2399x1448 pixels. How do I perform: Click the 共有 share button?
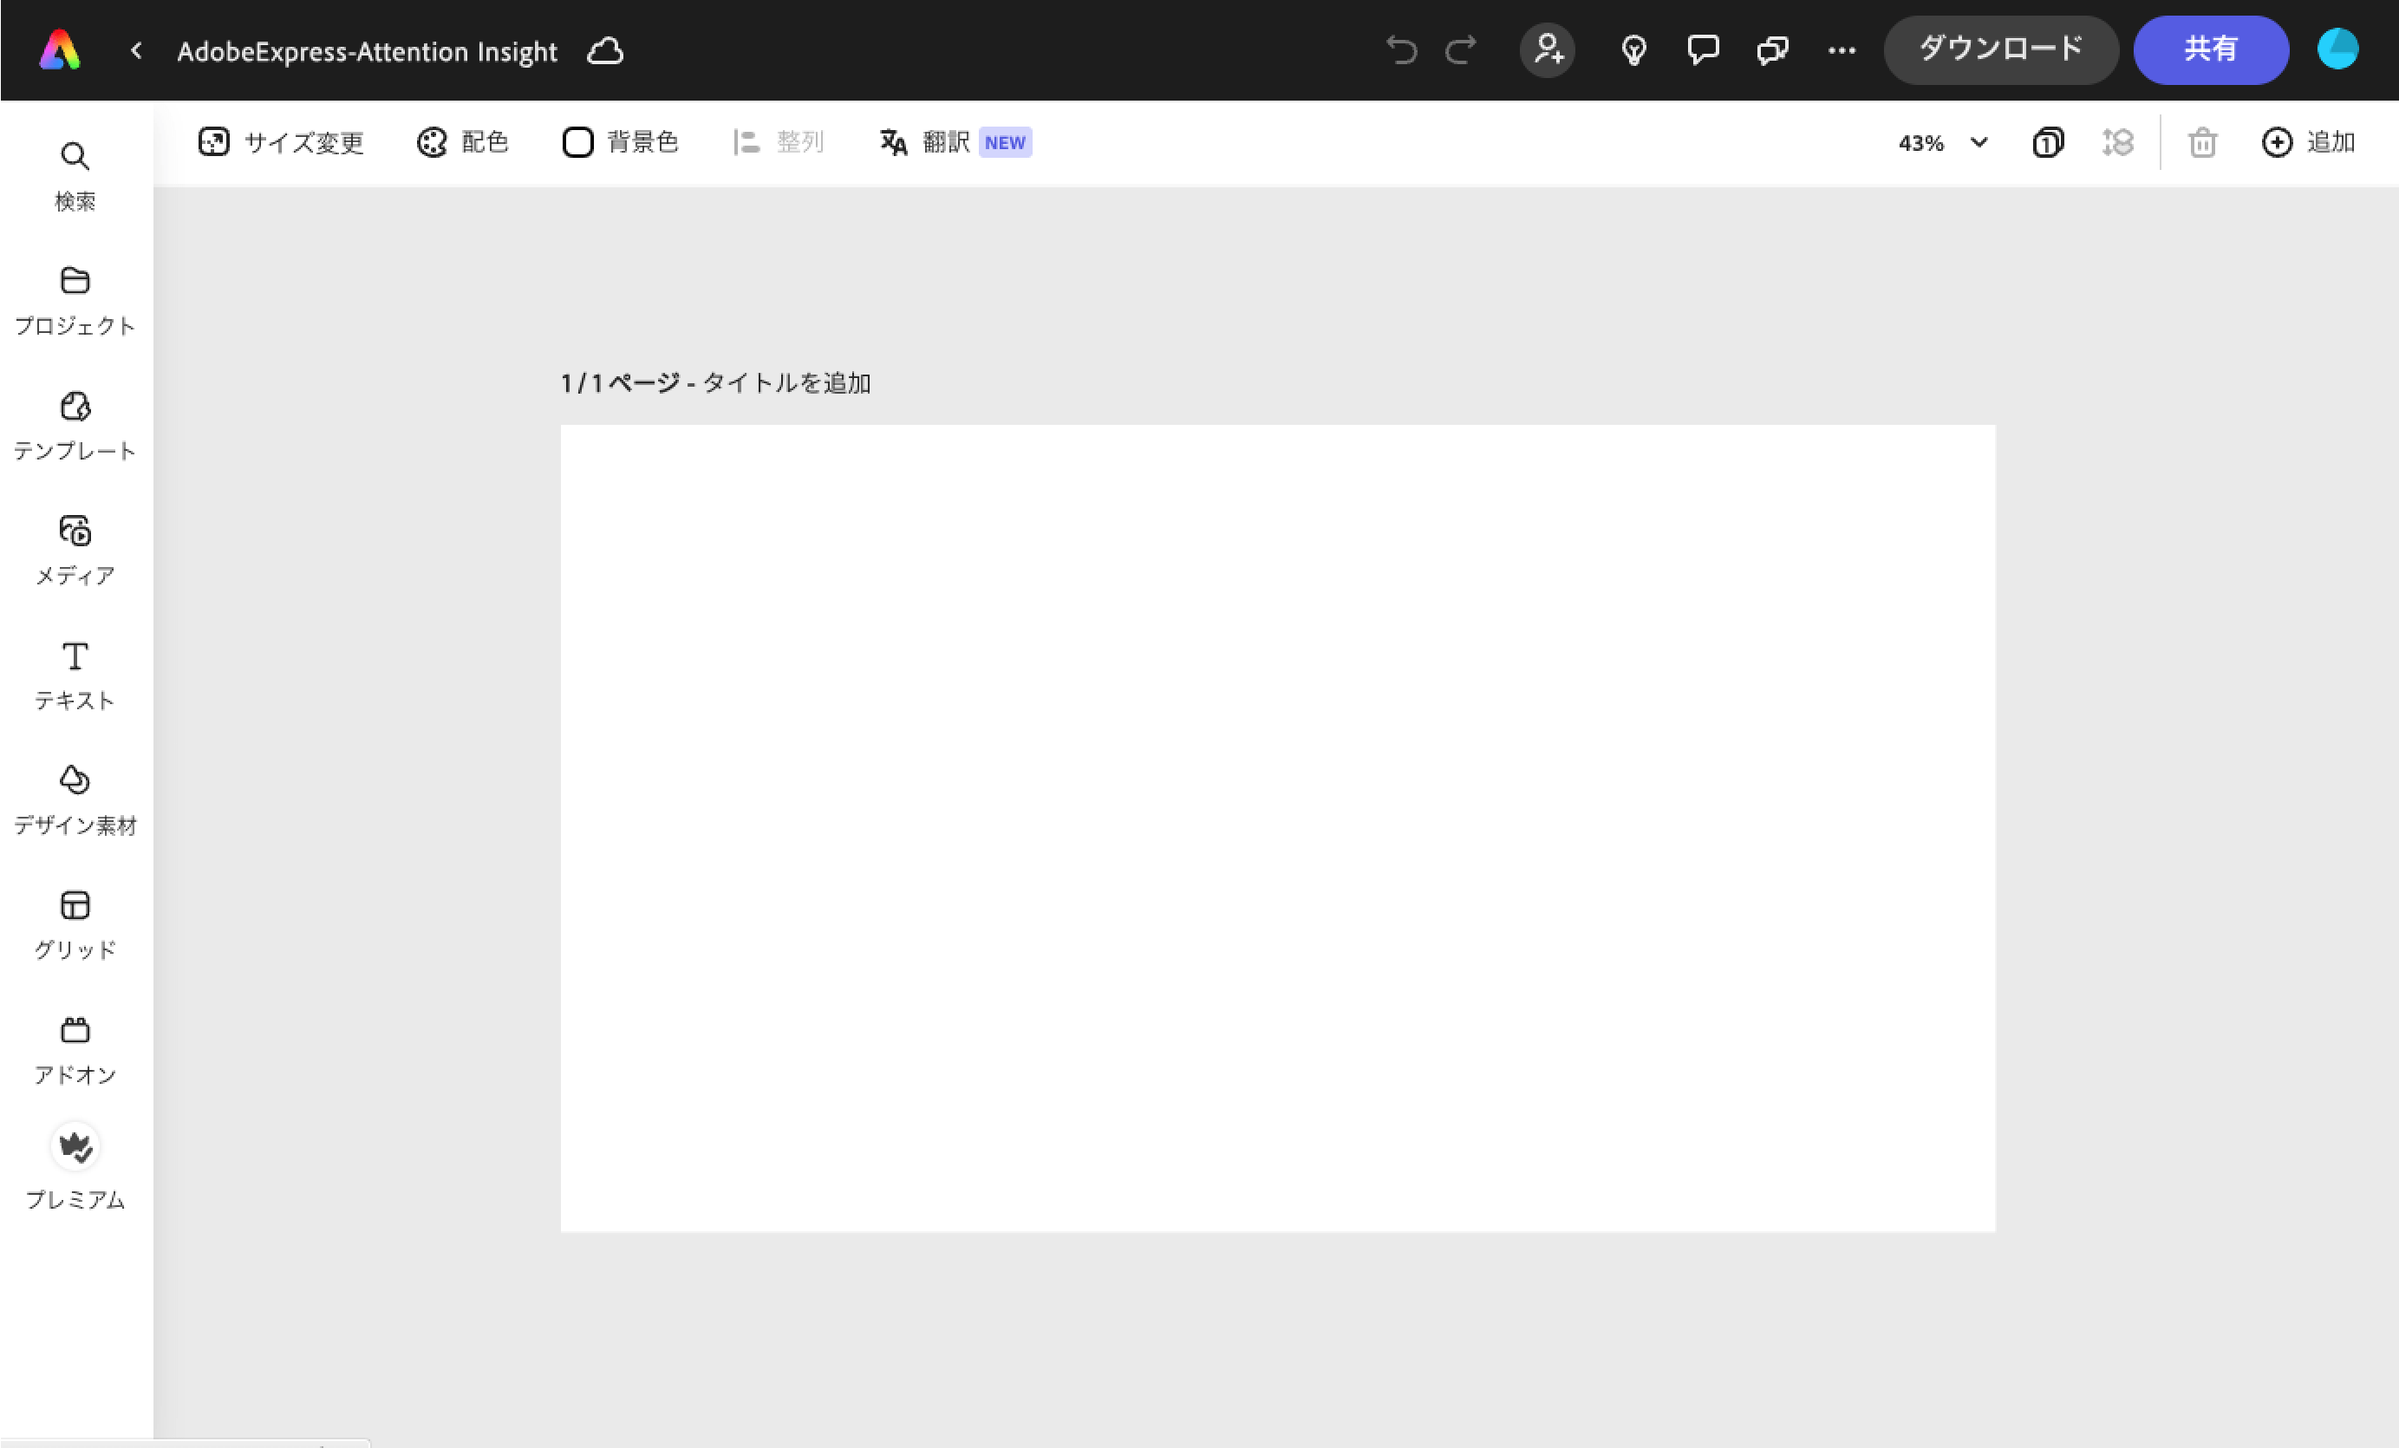pos(2210,49)
